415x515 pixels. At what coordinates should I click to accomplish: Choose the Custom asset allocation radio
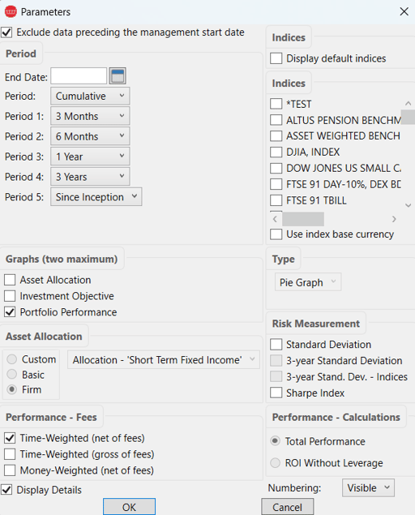click(x=12, y=359)
